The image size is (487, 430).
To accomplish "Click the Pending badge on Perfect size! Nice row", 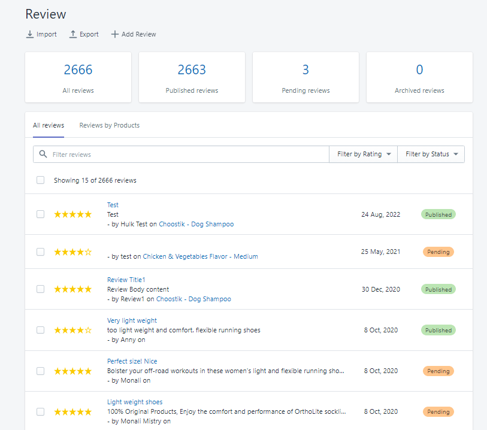I will point(438,371).
